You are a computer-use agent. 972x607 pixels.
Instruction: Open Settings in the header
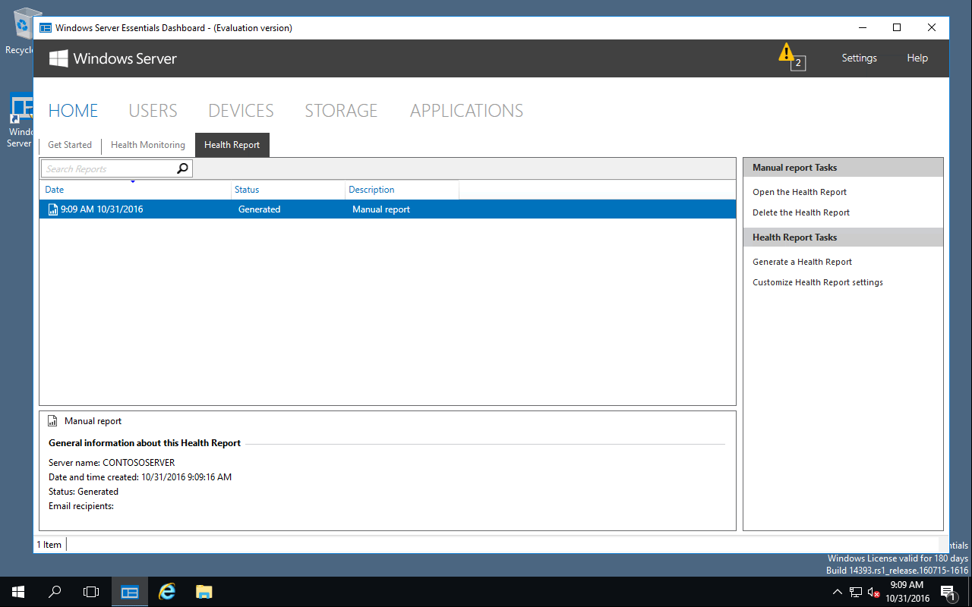point(859,58)
